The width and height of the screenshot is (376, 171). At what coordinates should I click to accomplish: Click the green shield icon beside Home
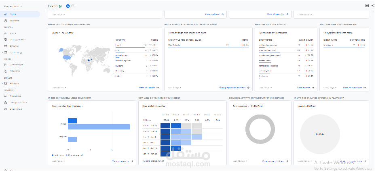pyautogui.click(x=60, y=6)
